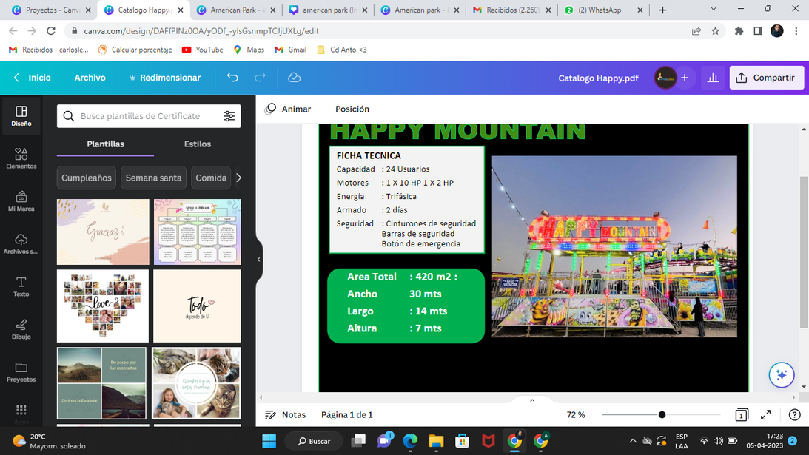
Task: Filter templates by Cumpleaños chip
Action: (86, 178)
